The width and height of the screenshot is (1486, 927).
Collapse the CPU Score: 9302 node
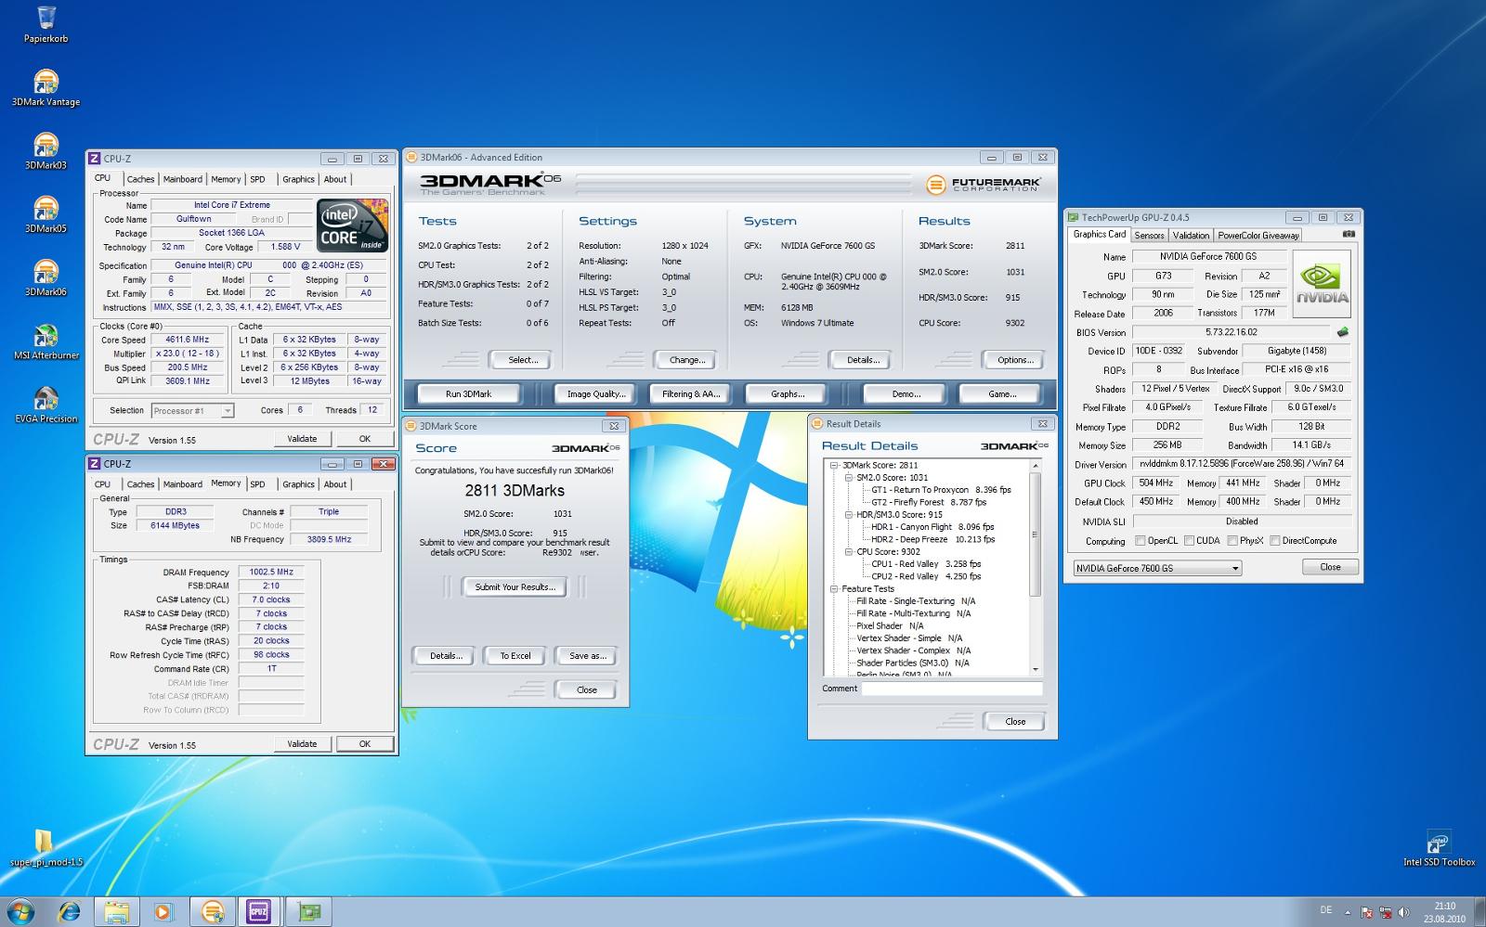[x=848, y=551]
